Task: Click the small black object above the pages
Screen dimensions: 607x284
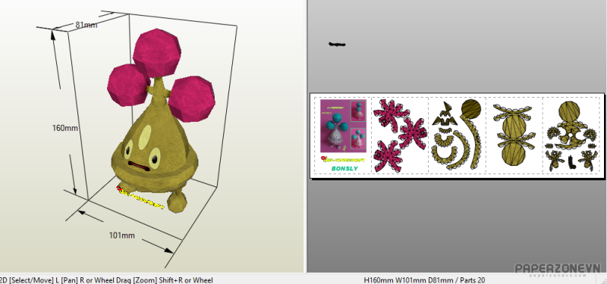Action: click(x=337, y=45)
